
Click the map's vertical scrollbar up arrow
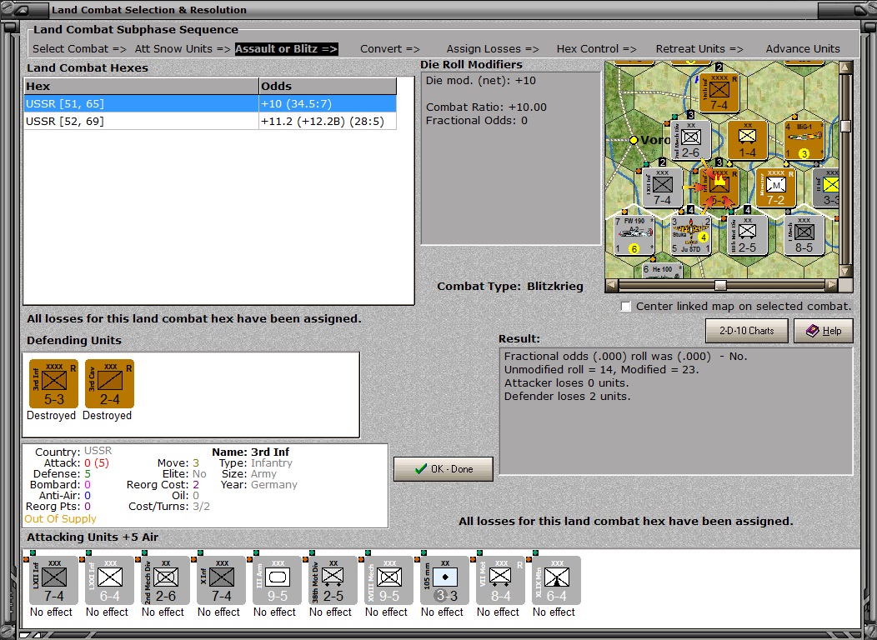[x=845, y=67]
